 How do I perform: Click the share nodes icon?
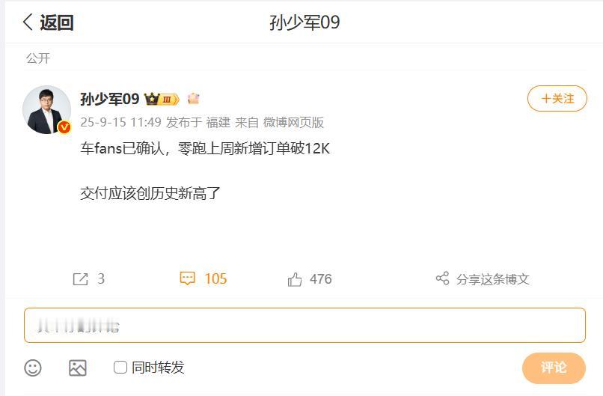443,278
